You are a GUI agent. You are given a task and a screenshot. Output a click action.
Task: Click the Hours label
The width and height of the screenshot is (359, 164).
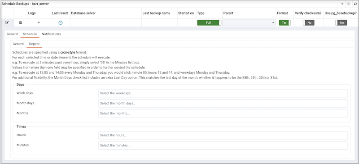(x=21, y=135)
